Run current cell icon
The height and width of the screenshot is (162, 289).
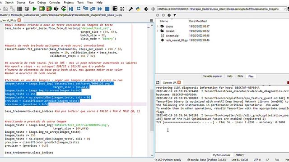pyautogui.click(x=42, y=9)
